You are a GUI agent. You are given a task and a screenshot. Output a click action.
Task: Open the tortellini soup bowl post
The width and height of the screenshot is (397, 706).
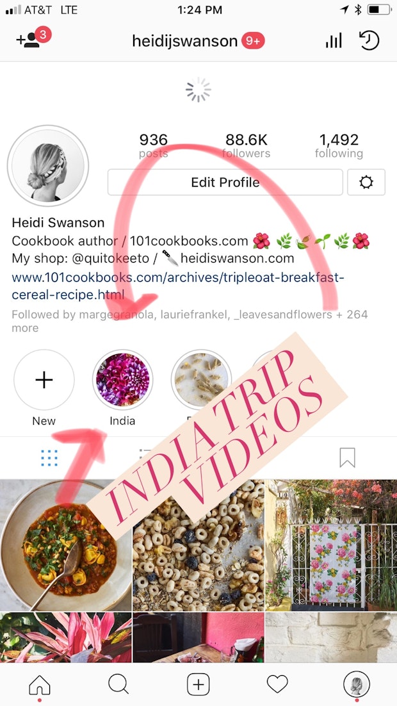66,545
